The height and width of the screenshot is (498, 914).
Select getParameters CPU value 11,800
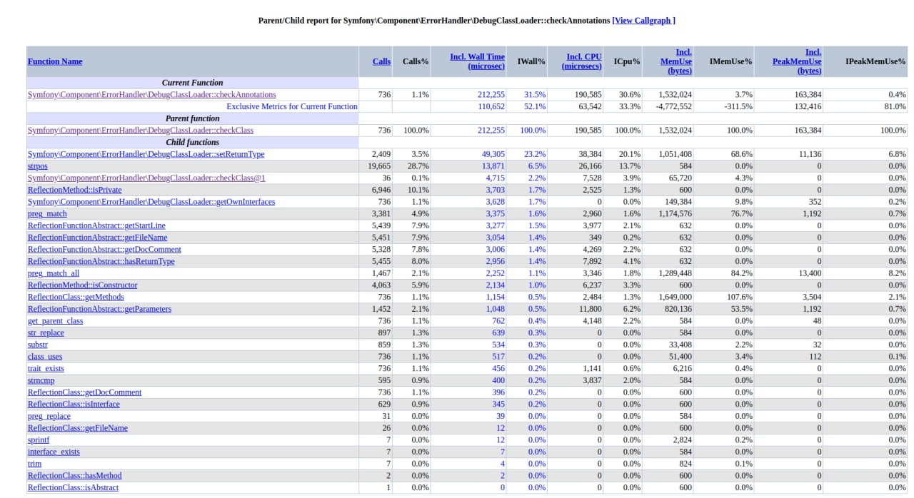591,309
